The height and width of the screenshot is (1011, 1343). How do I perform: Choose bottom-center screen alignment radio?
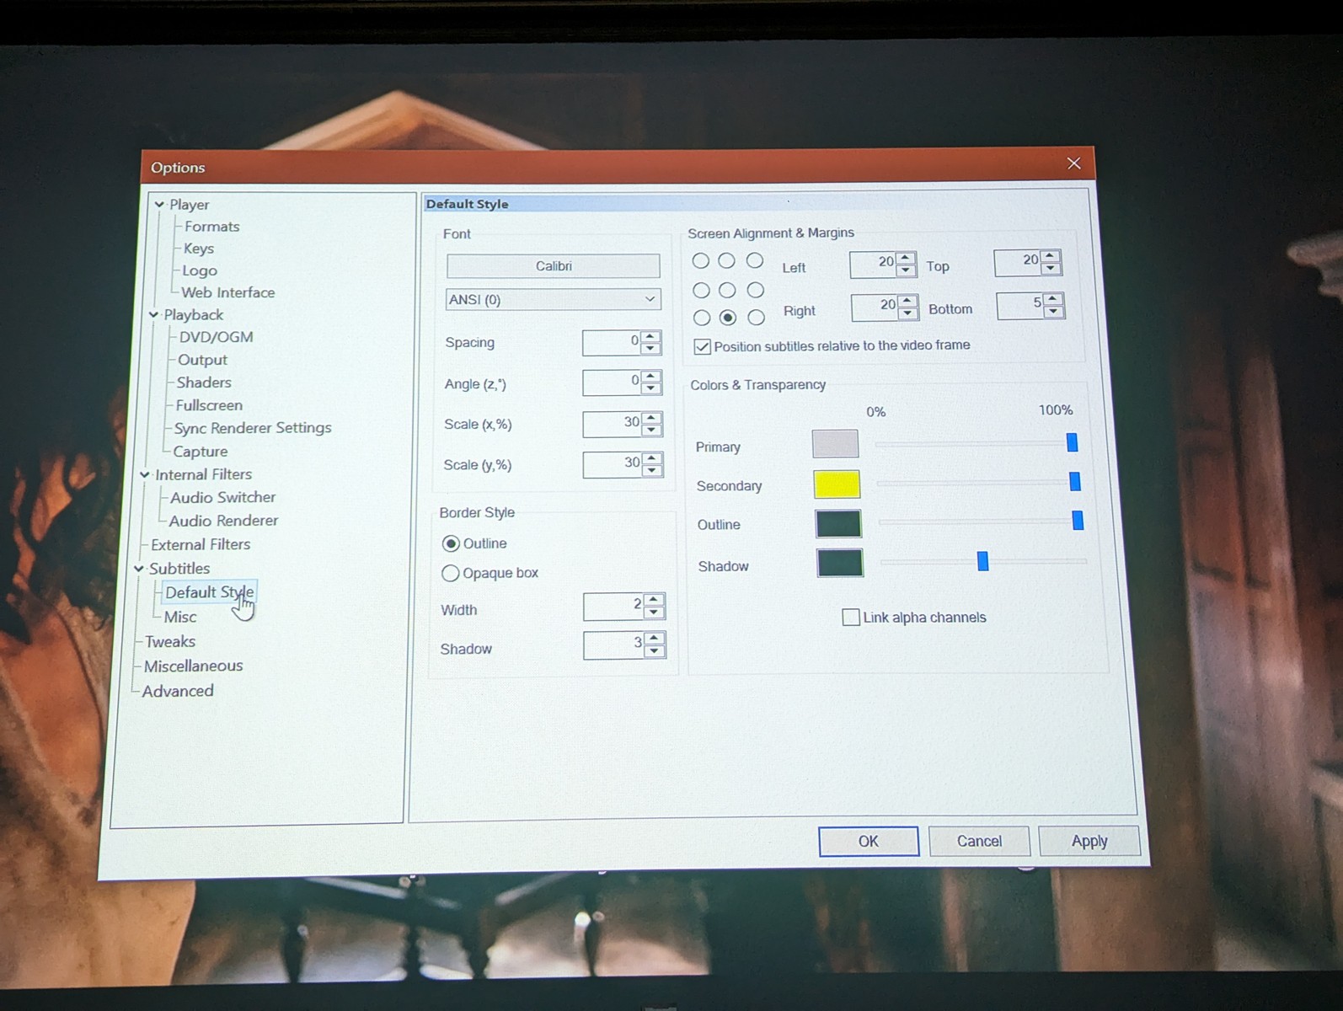tap(728, 318)
